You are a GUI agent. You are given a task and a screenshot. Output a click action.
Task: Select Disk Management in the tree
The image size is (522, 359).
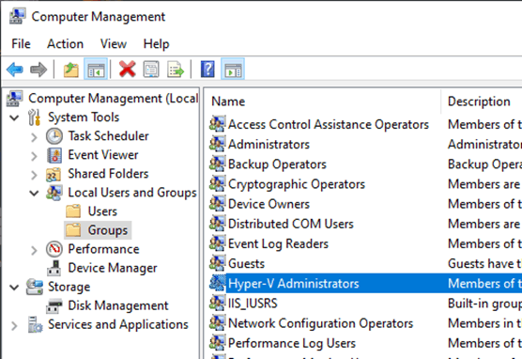tap(118, 305)
